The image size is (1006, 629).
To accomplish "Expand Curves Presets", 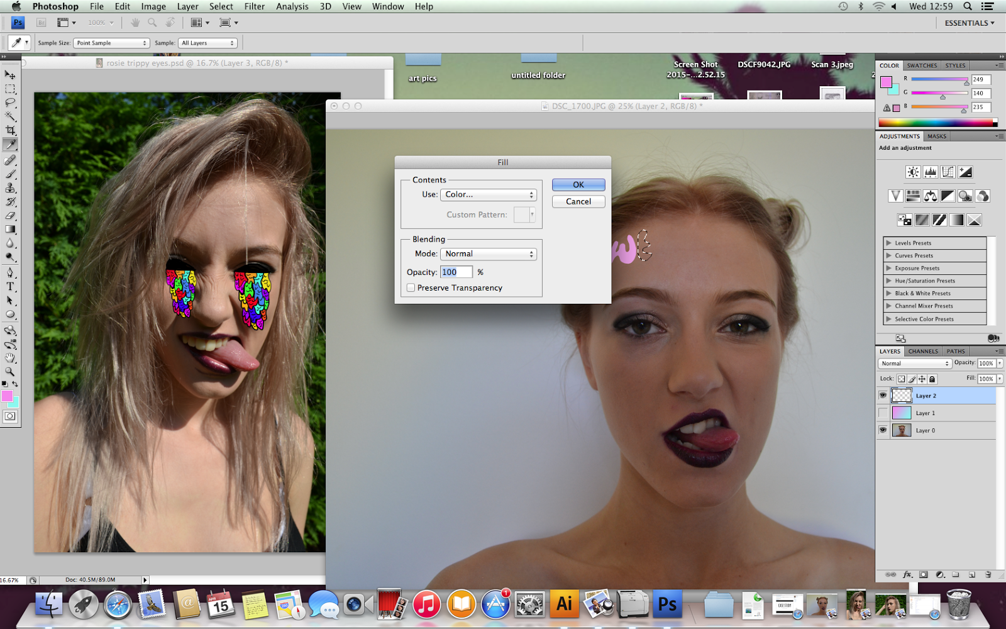I will tap(888, 255).
